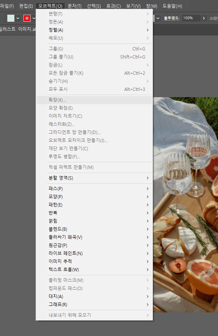
Task: Choose 모양 확장(E) menu item
Action: (x=94, y=108)
